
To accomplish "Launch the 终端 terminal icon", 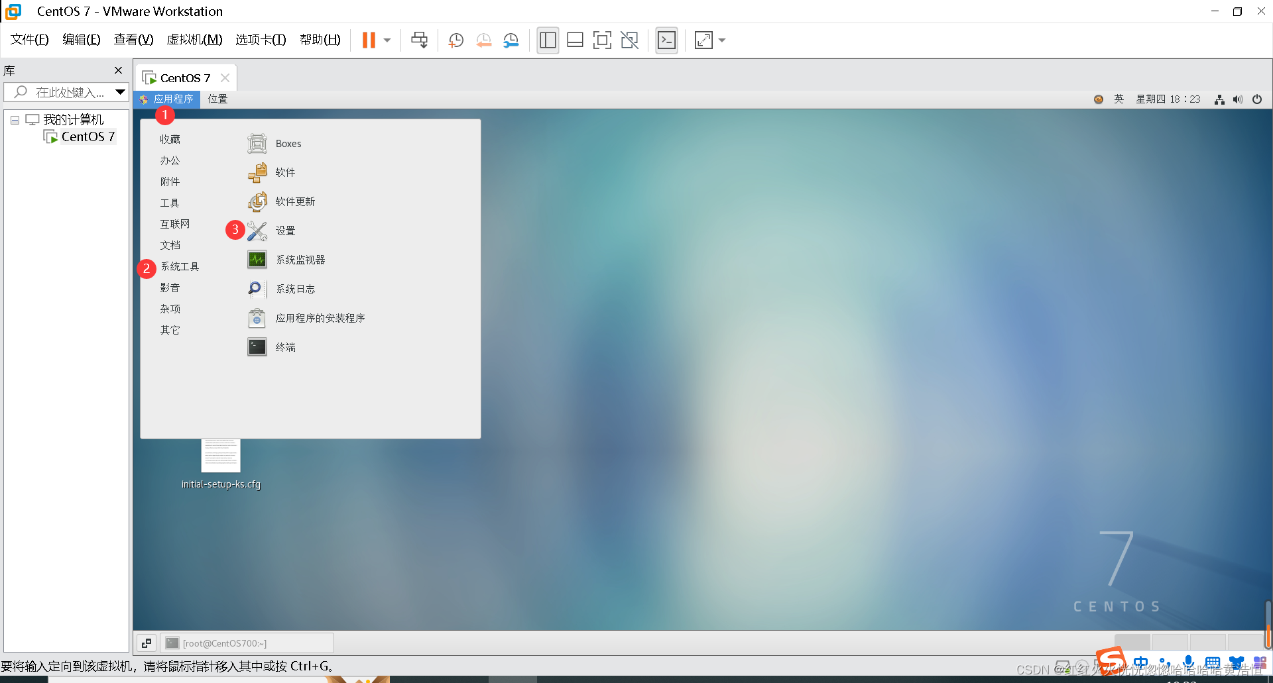I will pyautogui.click(x=257, y=347).
